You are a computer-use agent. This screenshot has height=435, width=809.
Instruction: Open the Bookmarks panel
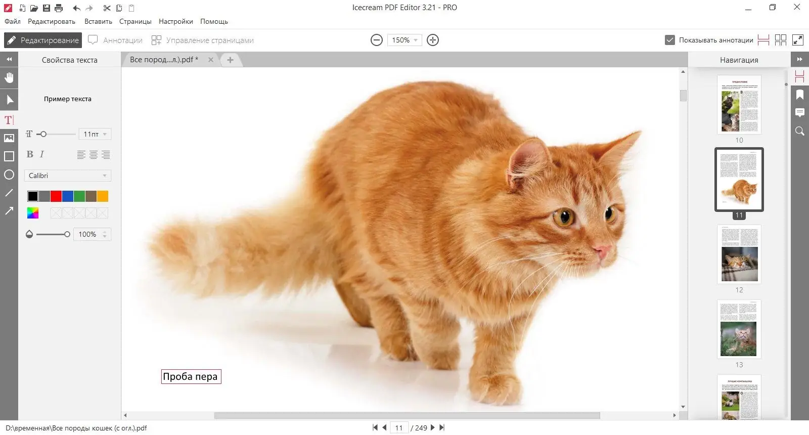[799, 95]
